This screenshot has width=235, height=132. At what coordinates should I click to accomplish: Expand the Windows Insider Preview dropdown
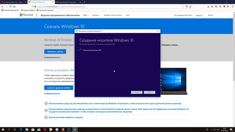[113, 15]
